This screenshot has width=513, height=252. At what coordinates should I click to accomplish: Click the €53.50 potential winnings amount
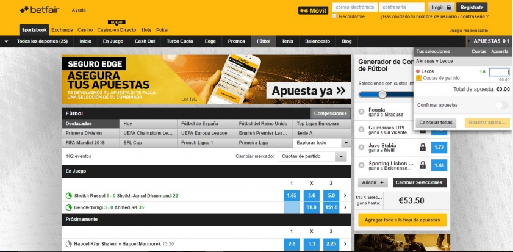click(x=411, y=201)
